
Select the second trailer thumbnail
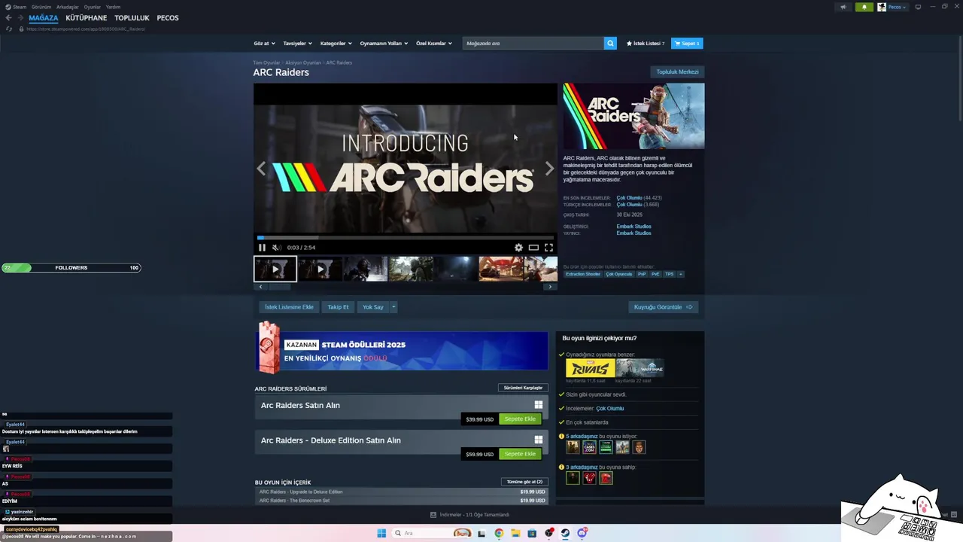pos(320,269)
